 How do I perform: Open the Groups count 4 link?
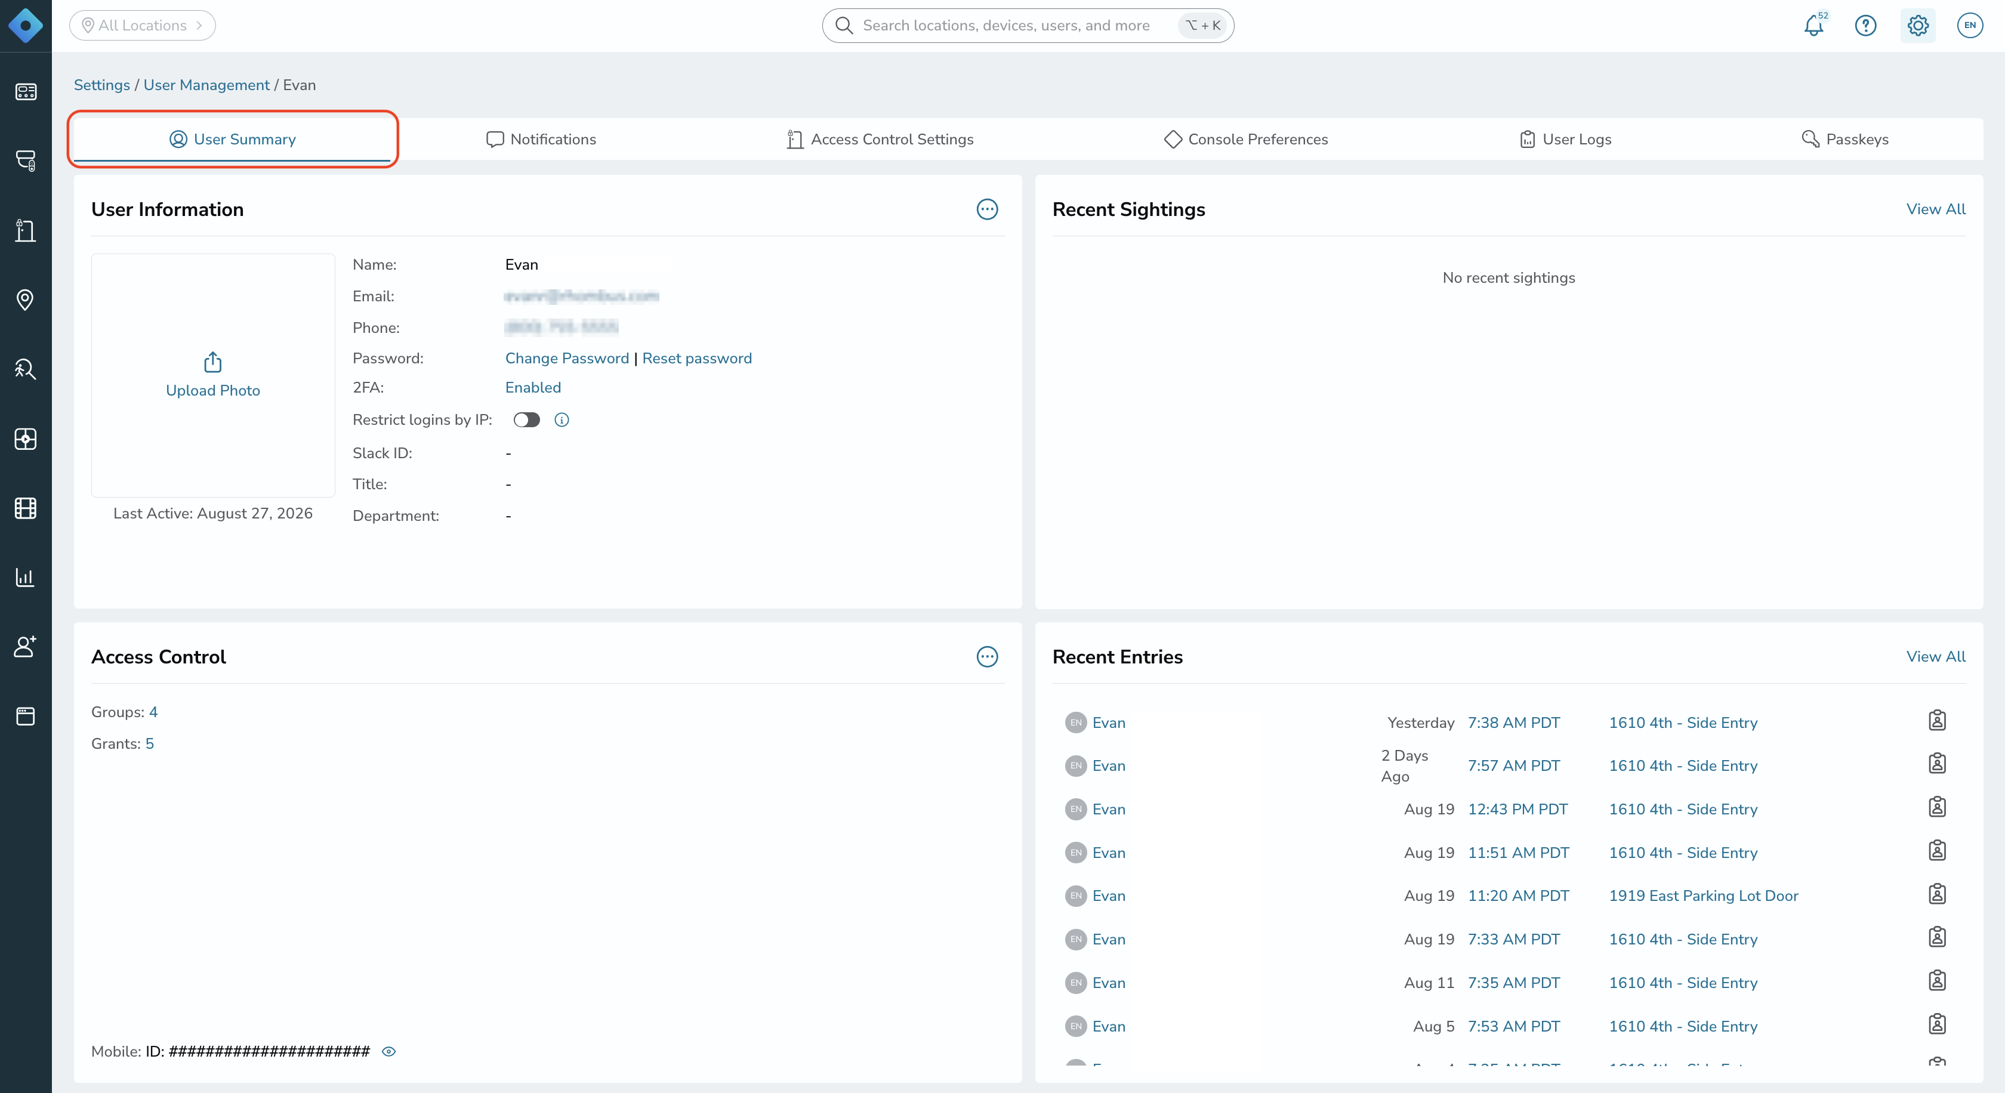tap(153, 712)
